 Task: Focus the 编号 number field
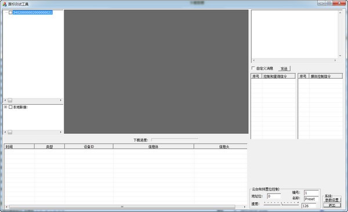point(311,193)
